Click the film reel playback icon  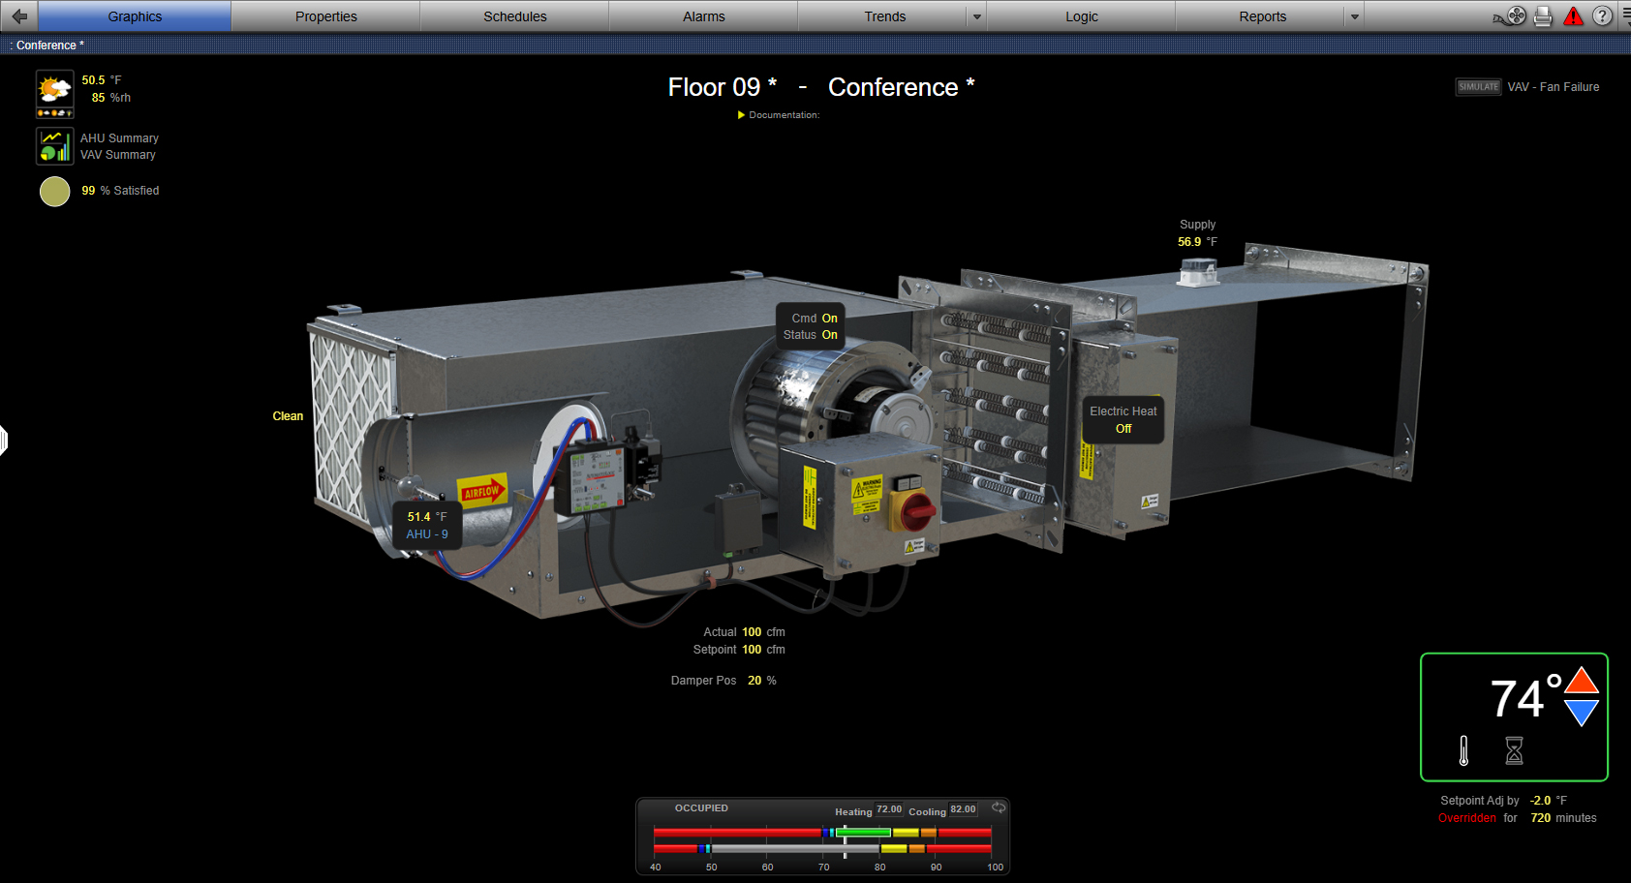point(1515,16)
